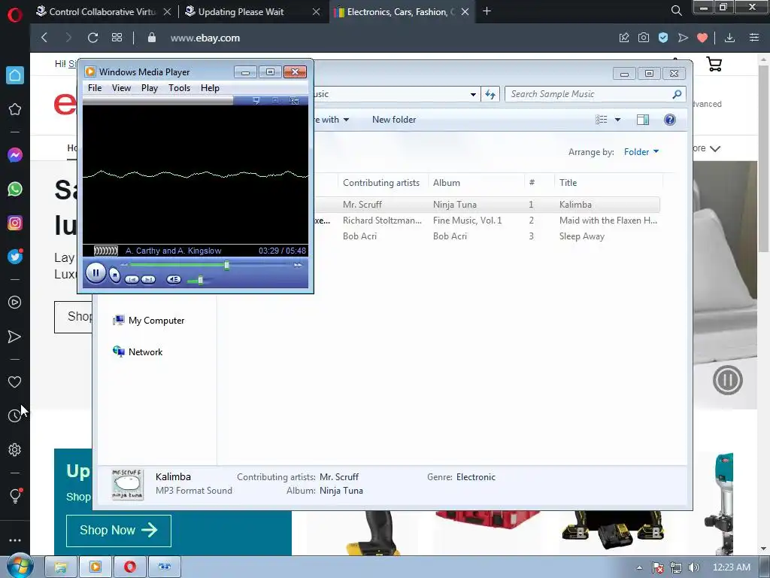Select the Kalimba track row
This screenshot has width=770, height=578.
click(x=487, y=205)
